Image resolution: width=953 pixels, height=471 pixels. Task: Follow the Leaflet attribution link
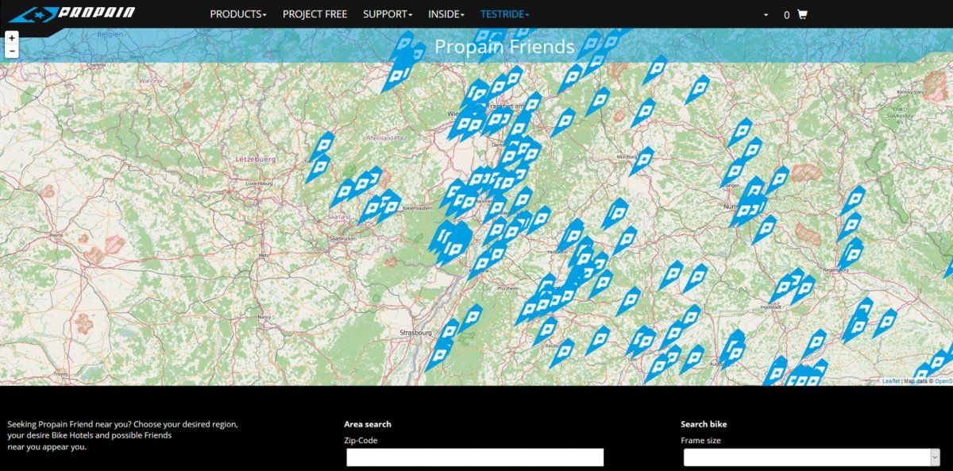pos(891,381)
